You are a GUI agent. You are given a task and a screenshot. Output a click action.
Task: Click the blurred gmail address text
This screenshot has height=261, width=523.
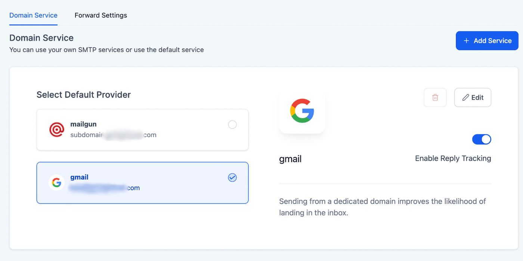(x=105, y=188)
